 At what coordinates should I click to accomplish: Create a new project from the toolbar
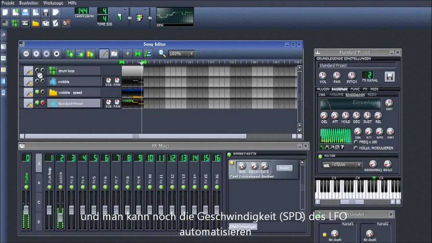tap(5, 13)
